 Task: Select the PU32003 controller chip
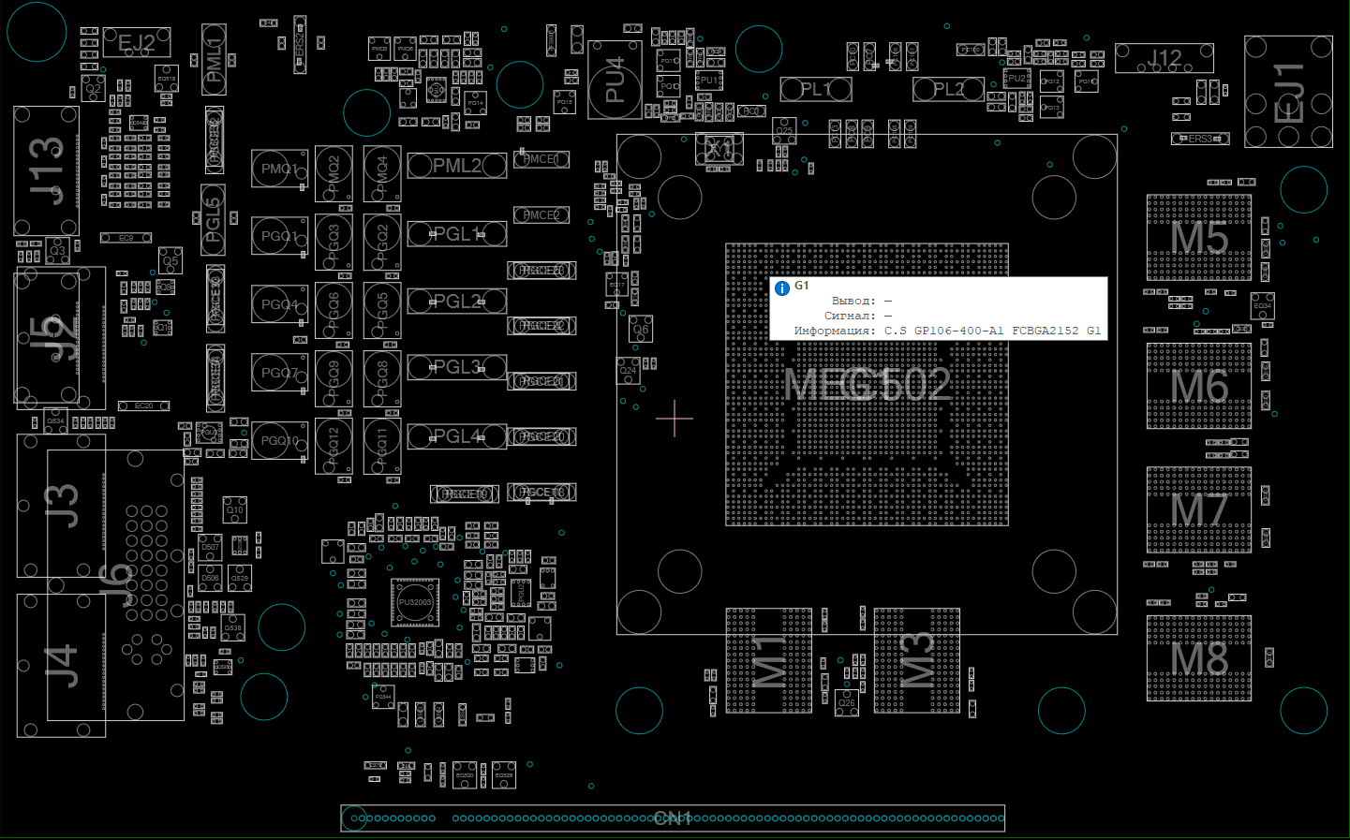[414, 602]
